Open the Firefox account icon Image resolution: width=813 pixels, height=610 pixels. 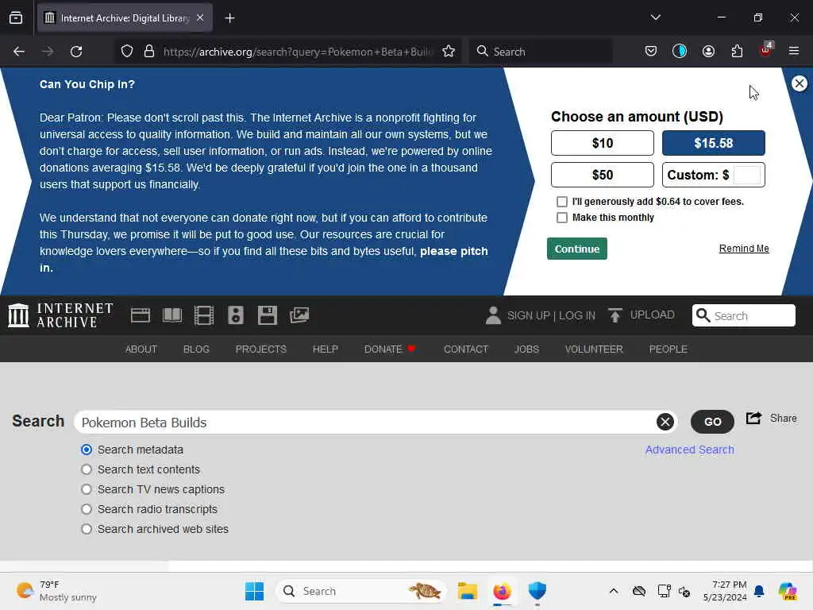pyautogui.click(x=708, y=52)
